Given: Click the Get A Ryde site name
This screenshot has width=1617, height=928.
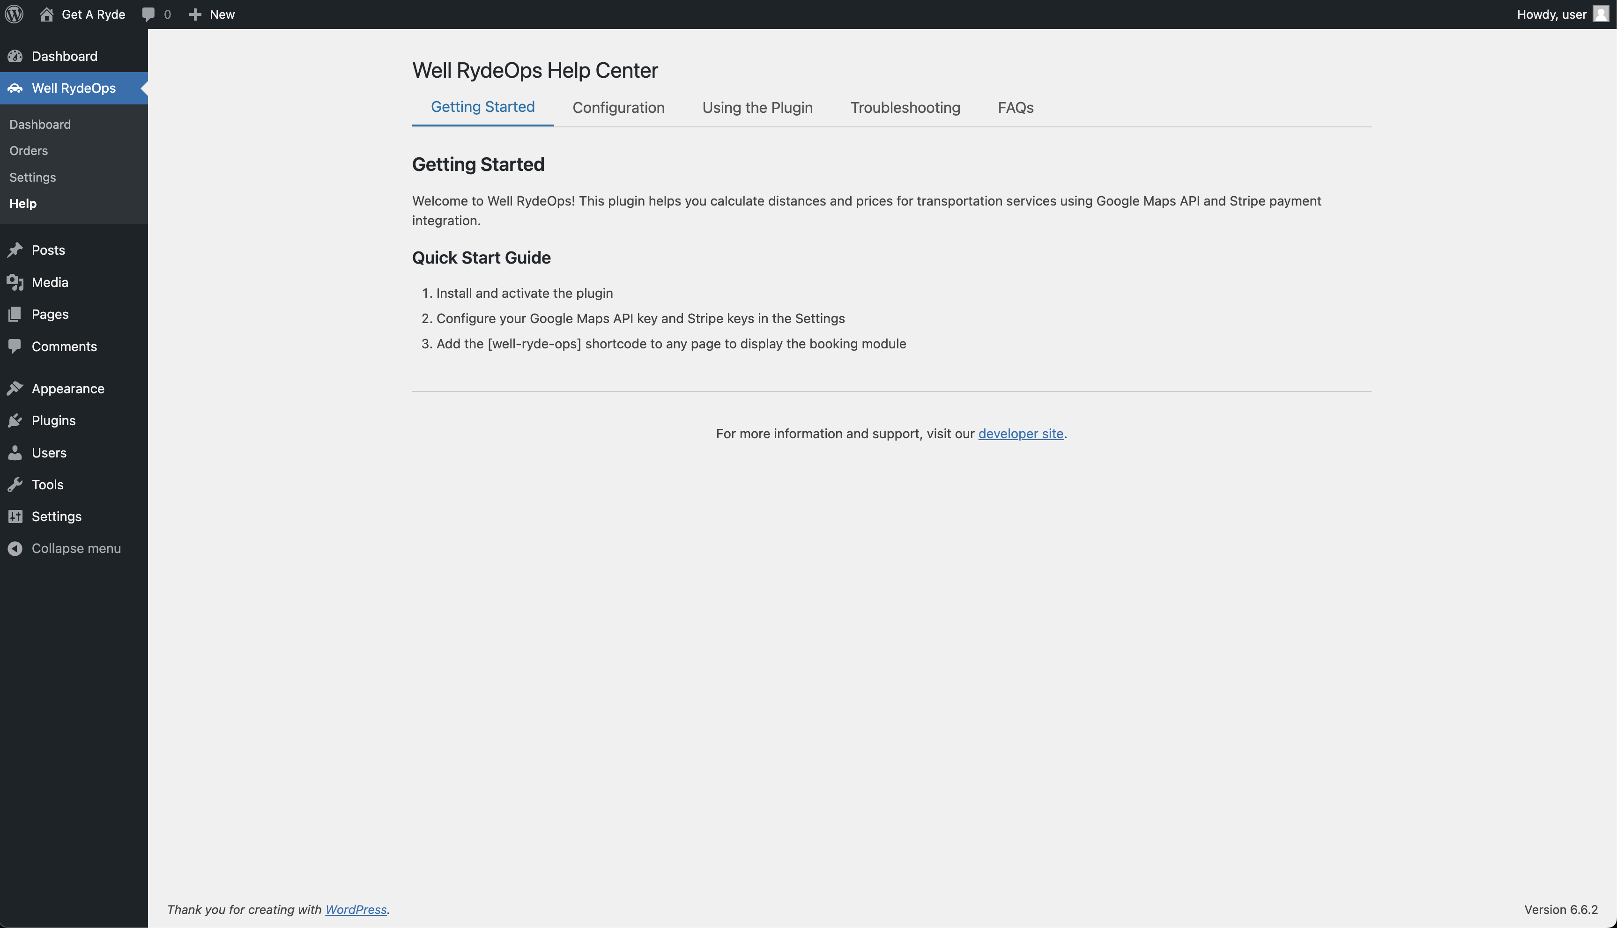Looking at the screenshot, I should point(93,14).
